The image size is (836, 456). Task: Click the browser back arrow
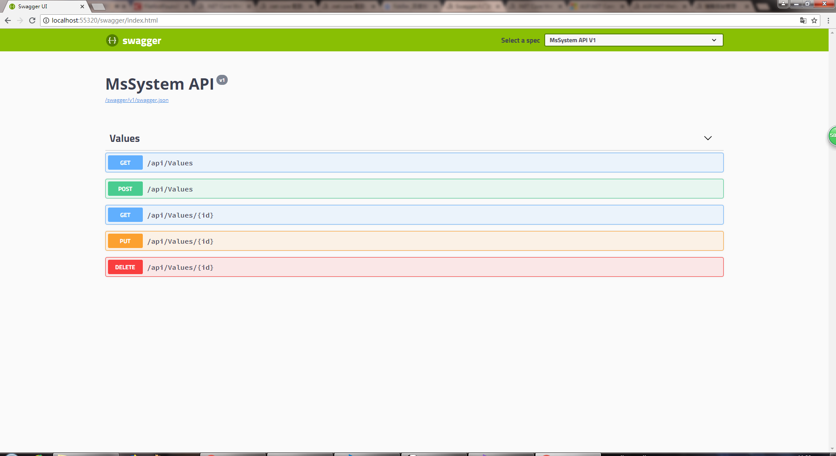pos(8,20)
